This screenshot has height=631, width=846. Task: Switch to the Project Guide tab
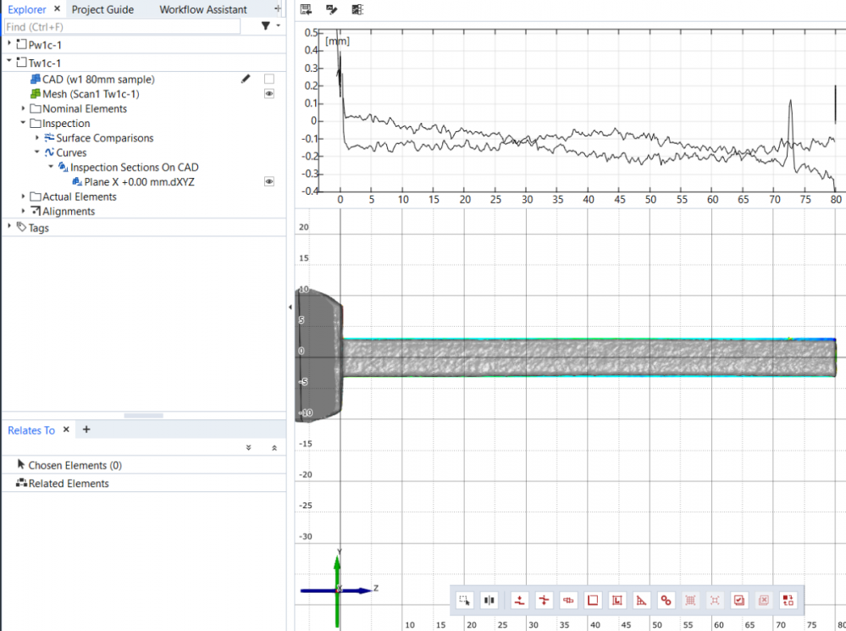tap(102, 9)
